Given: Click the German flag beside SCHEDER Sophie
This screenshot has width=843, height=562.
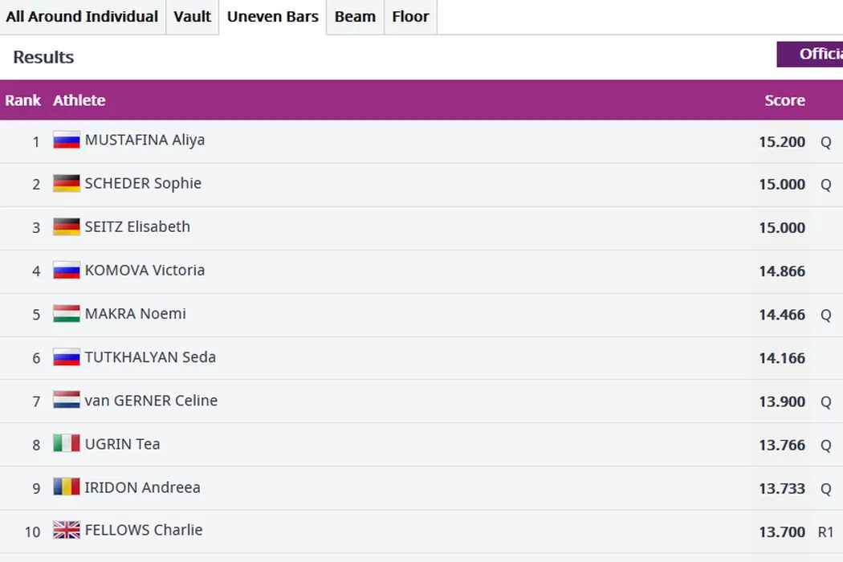Looking at the screenshot, I should [x=67, y=184].
